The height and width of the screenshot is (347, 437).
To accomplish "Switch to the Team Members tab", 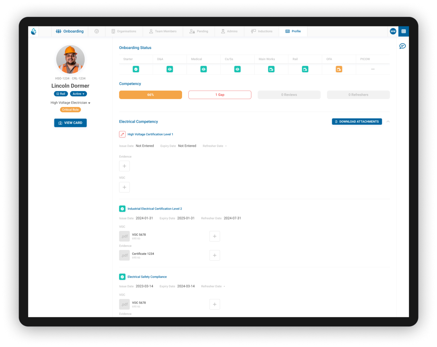I will pyautogui.click(x=163, y=31).
